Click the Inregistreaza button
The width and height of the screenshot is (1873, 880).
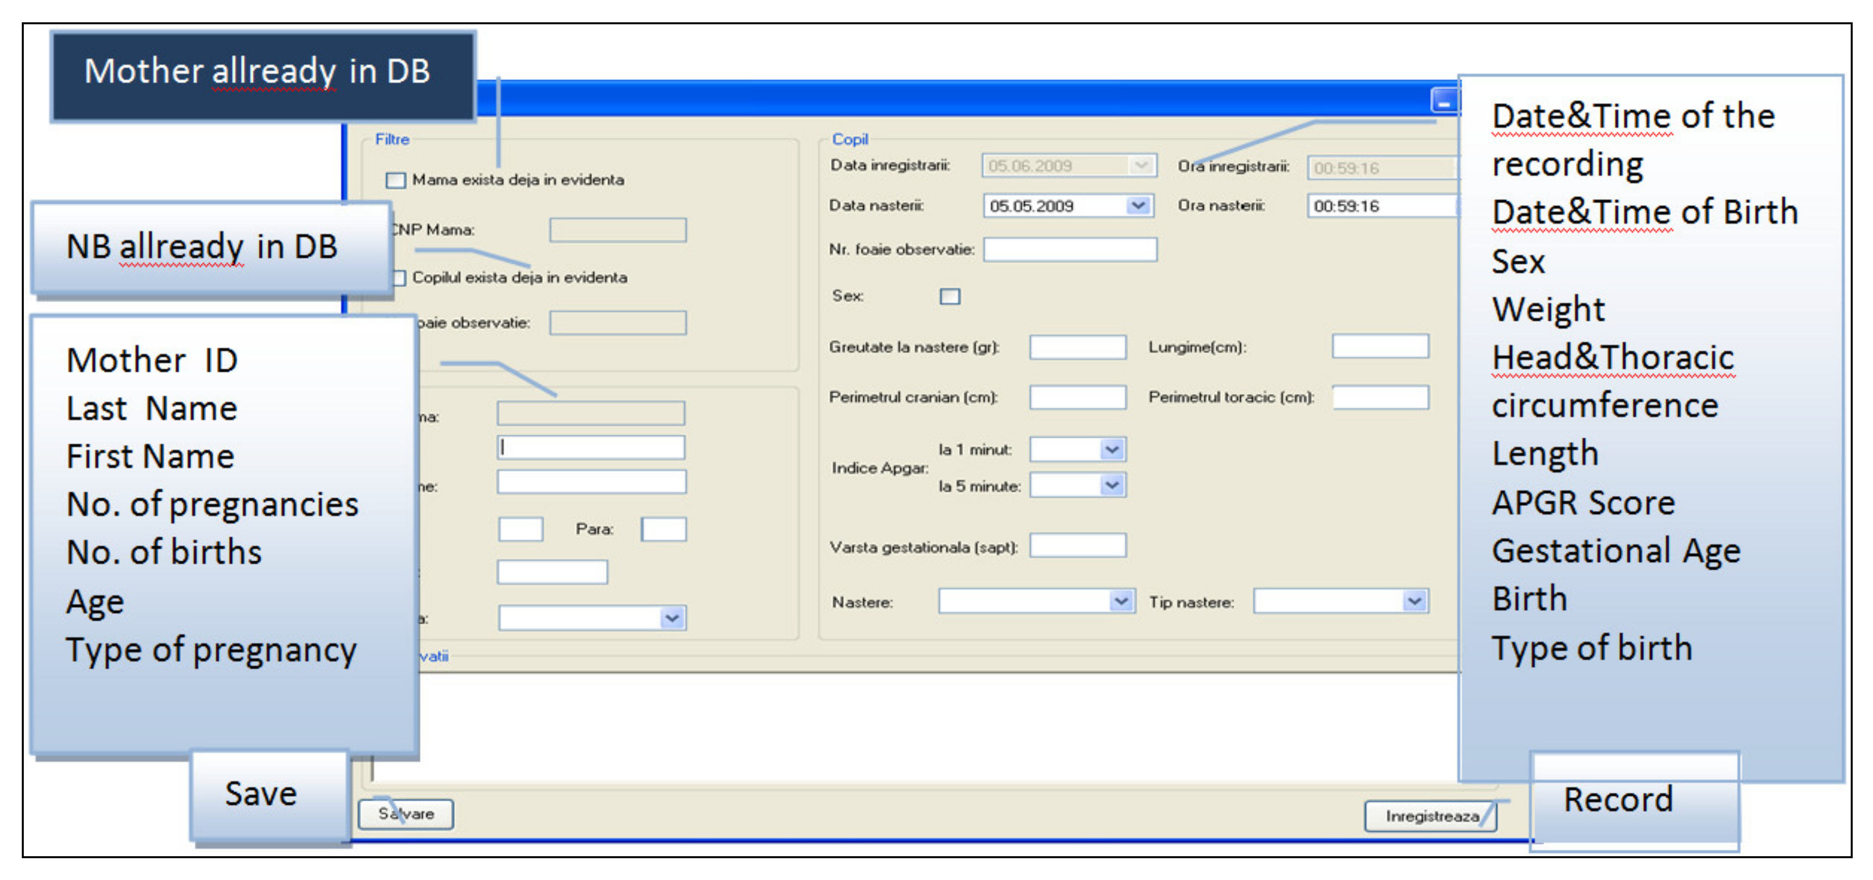[x=1430, y=816]
